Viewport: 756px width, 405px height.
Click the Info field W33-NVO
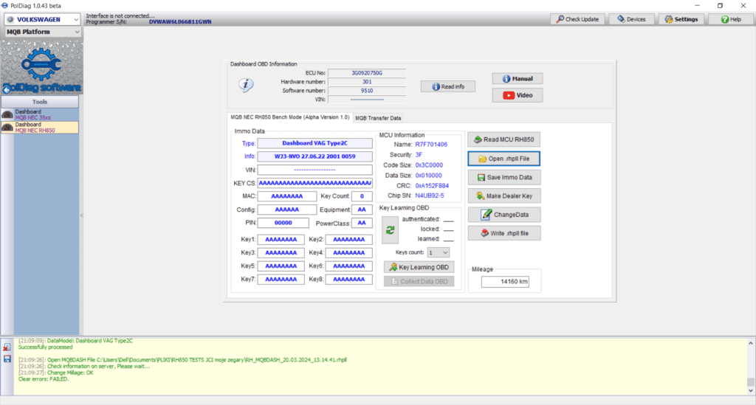click(x=315, y=156)
